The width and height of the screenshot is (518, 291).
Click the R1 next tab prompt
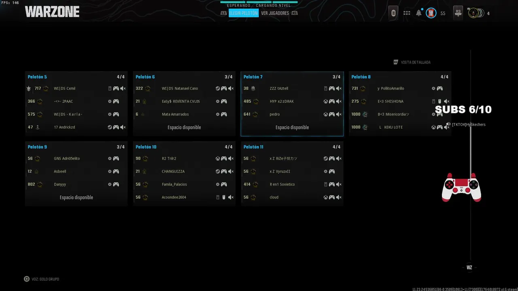pos(295,13)
